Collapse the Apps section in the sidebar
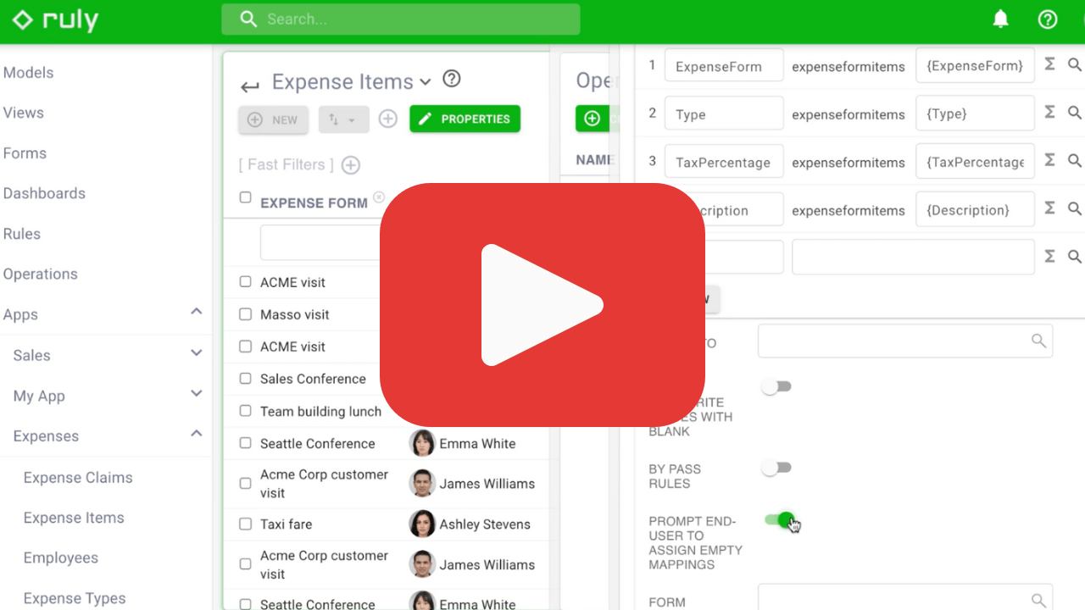This screenshot has height=610, width=1085. click(x=196, y=312)
